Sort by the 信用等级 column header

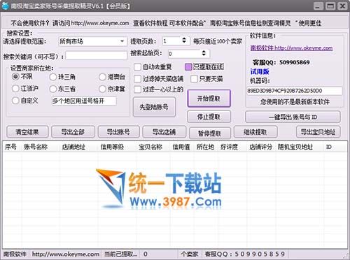coord(112,147)
